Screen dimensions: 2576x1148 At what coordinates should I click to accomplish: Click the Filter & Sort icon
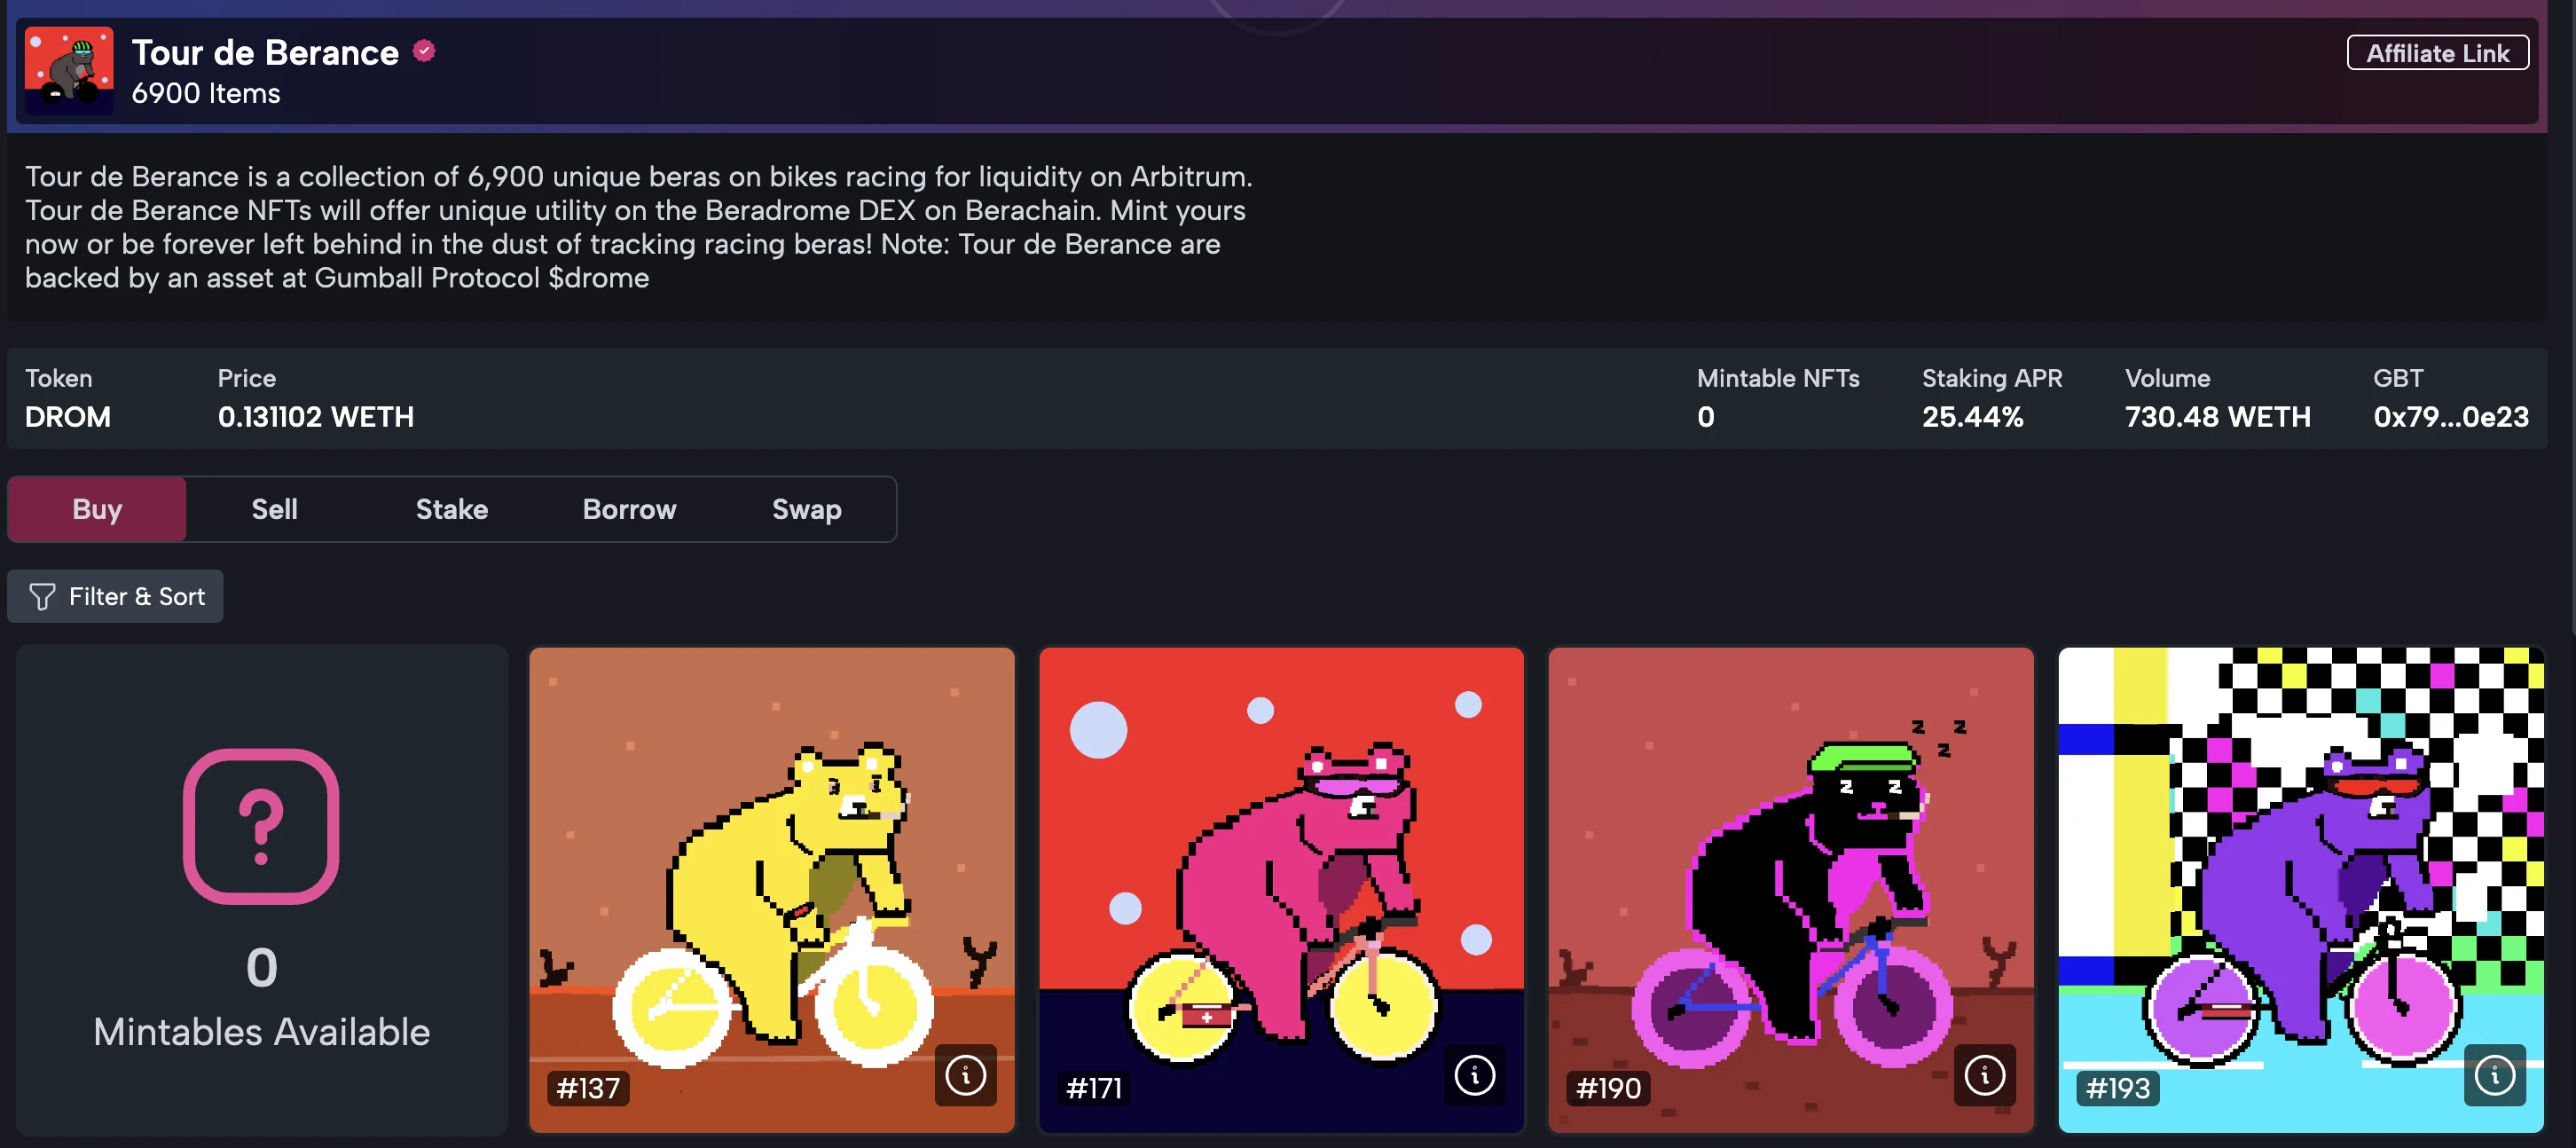[43, 596]
